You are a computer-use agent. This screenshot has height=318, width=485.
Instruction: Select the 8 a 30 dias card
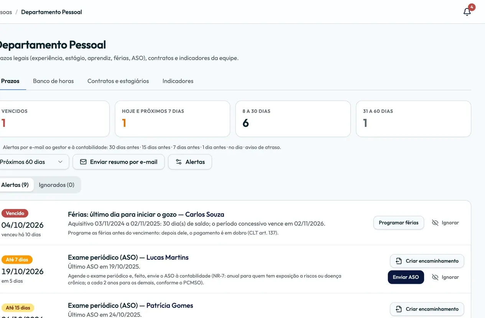point(293,119)
